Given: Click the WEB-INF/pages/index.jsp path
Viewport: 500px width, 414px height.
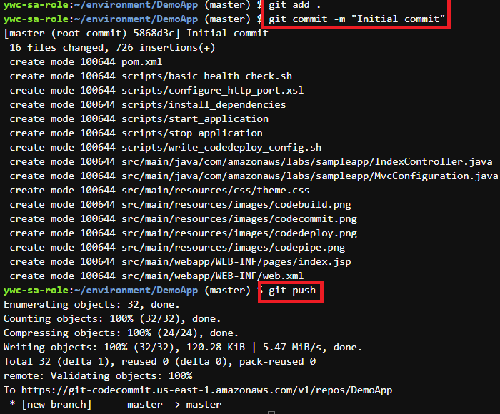Looking at the screenshot, I should coord(236,262).
